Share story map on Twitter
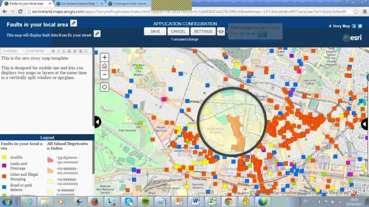The image size is (369, 207). 360,26
